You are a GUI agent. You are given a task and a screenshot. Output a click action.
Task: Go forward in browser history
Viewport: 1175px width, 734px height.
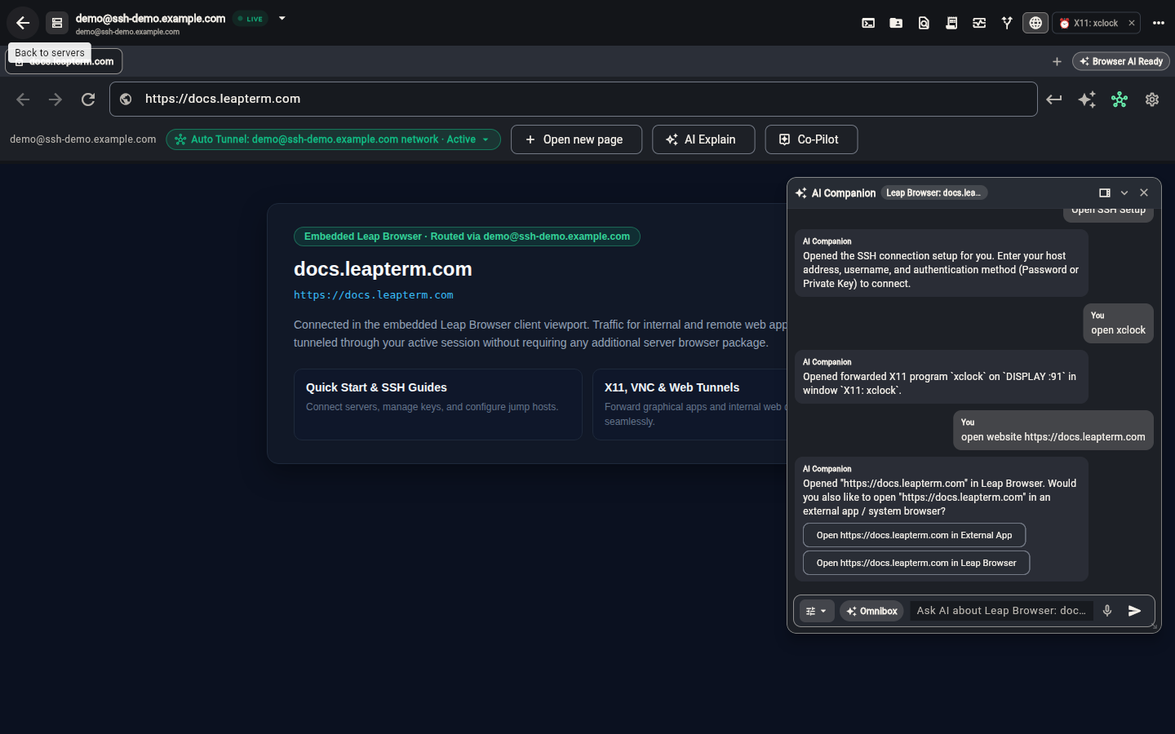click(55, 99)
